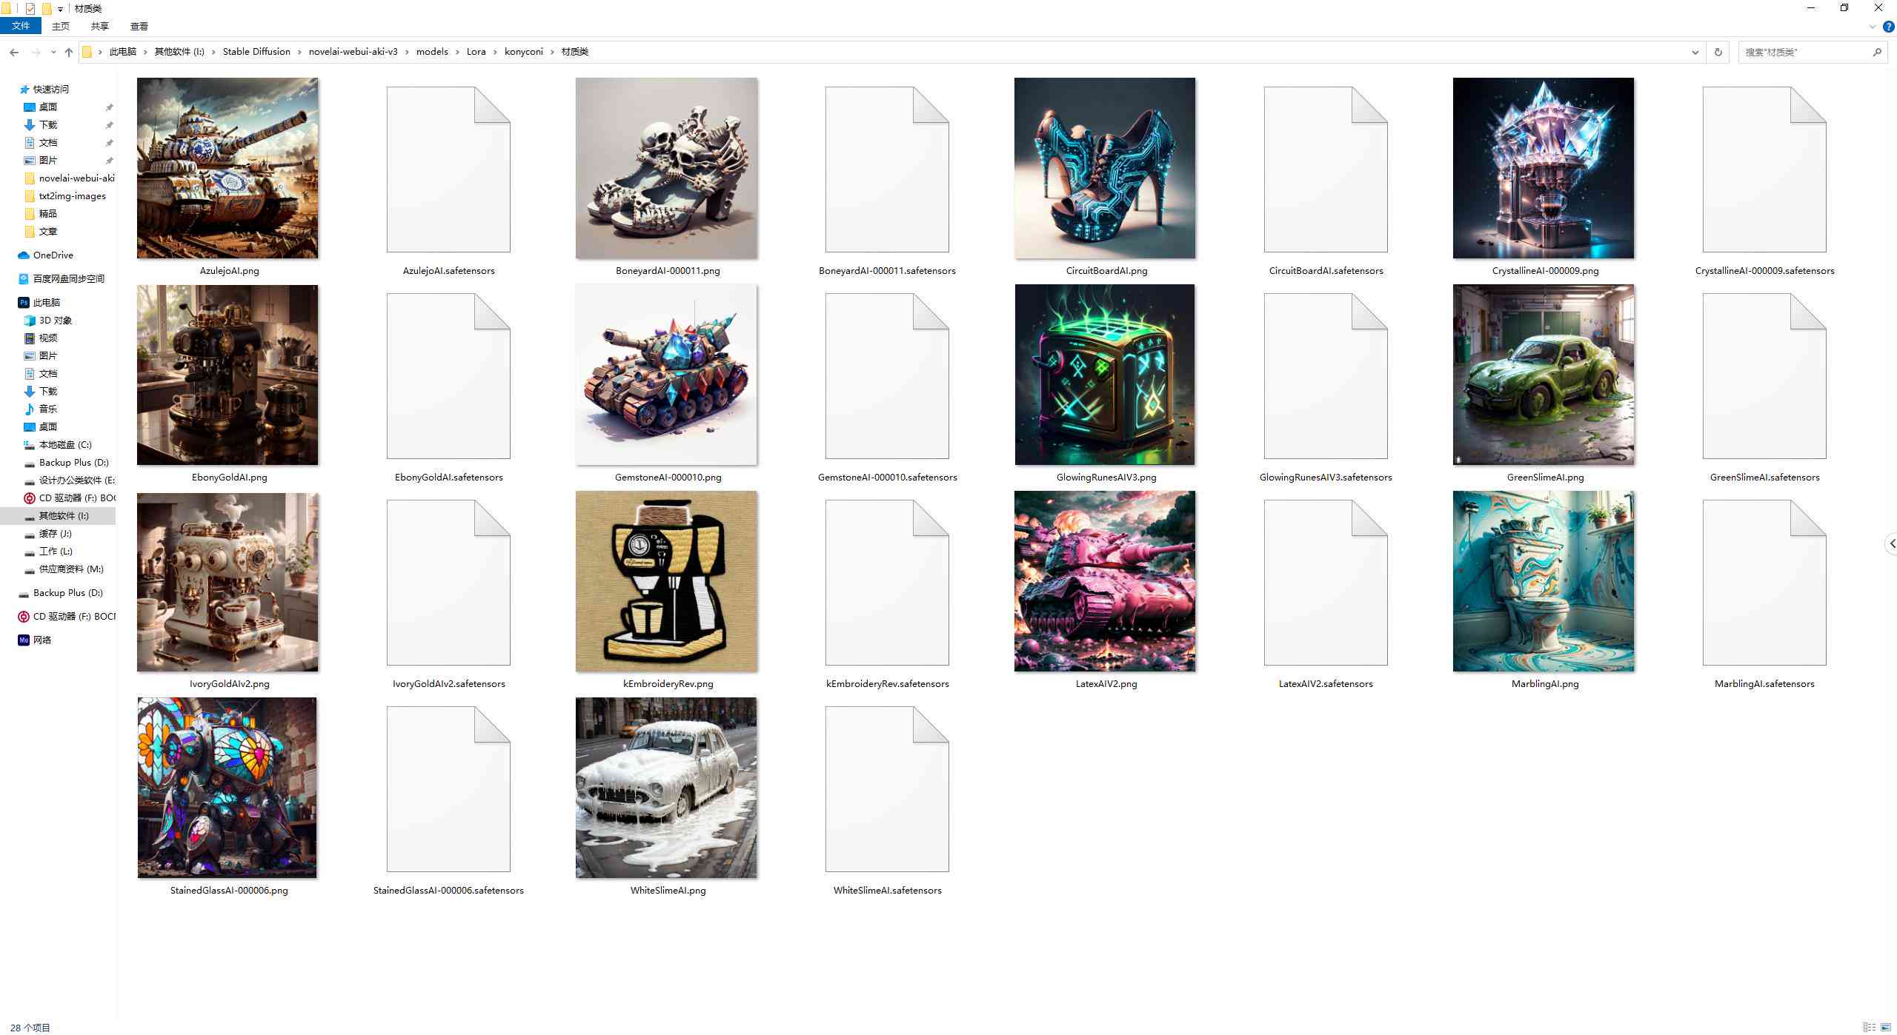Expand the 其他软件 folder in sidebar
The image size is (1897, 1035).
pyautogui.click(x=10, y=515)
